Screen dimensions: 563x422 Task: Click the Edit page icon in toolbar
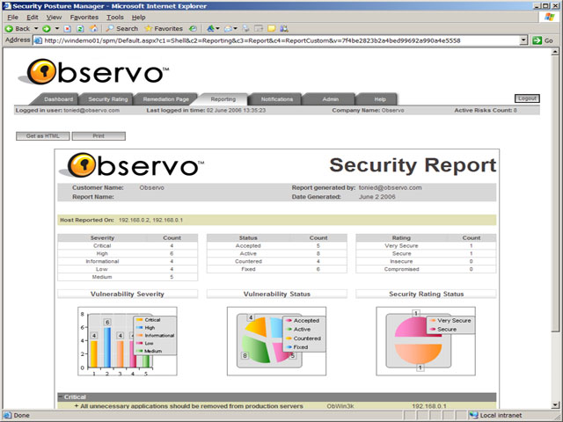(259, 29)
